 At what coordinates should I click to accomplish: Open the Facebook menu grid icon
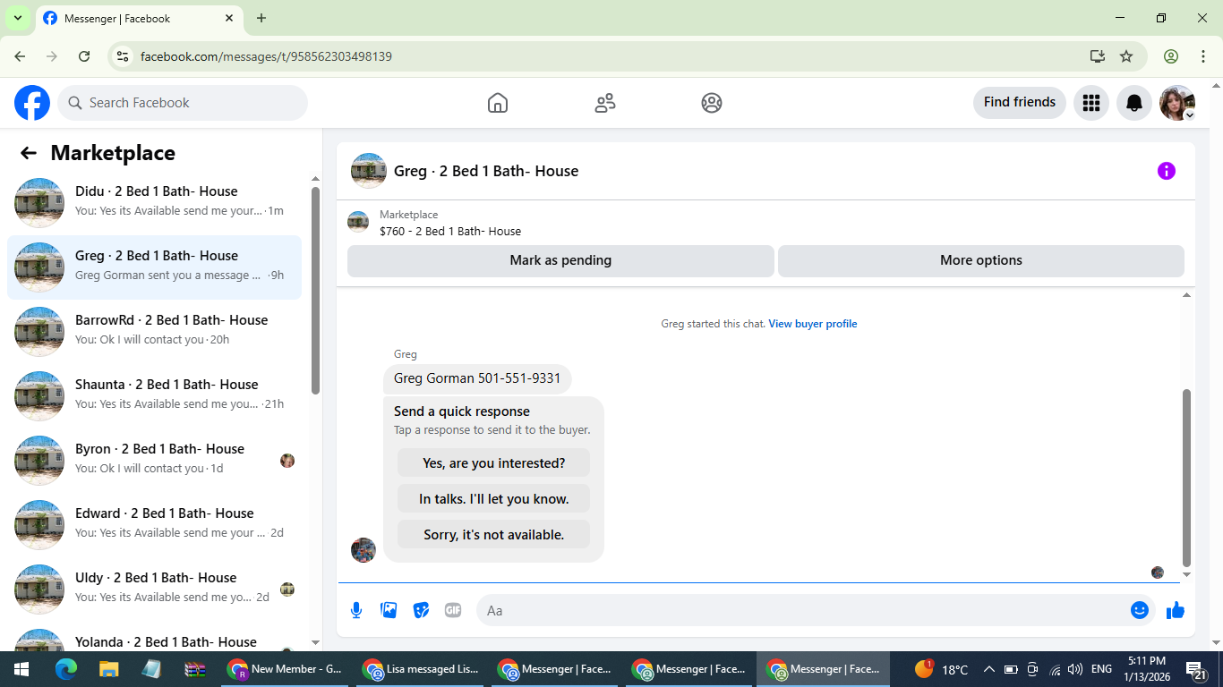[1090, 103]
